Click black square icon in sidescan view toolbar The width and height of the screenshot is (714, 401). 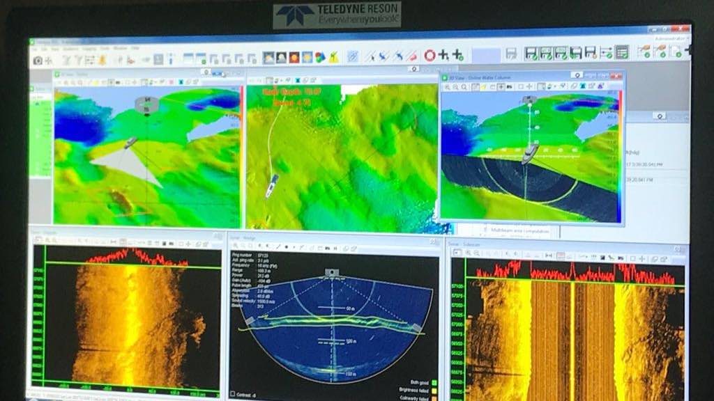click(x=603, y=258)
